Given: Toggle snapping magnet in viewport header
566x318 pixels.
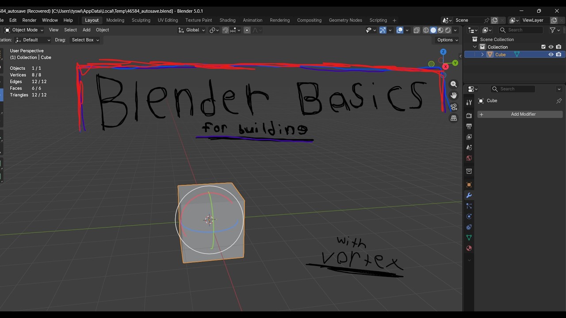Looking at the screenshot, I should coord(226,30).
